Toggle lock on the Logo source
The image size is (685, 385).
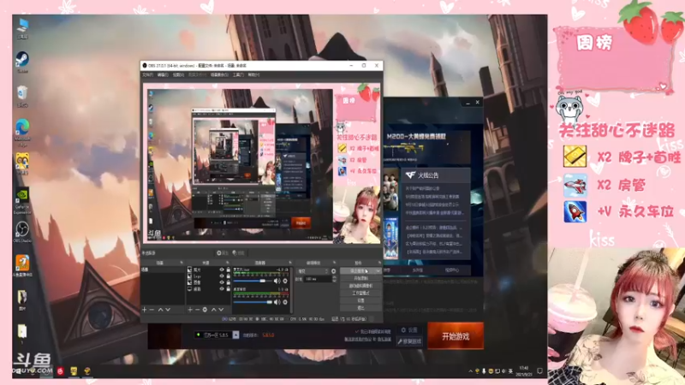[x=228, y=275]
